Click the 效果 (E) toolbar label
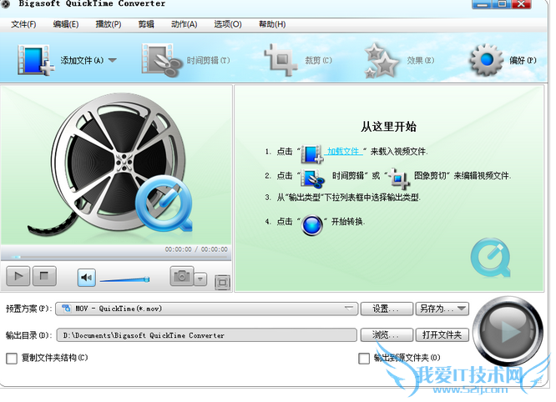 421,61
